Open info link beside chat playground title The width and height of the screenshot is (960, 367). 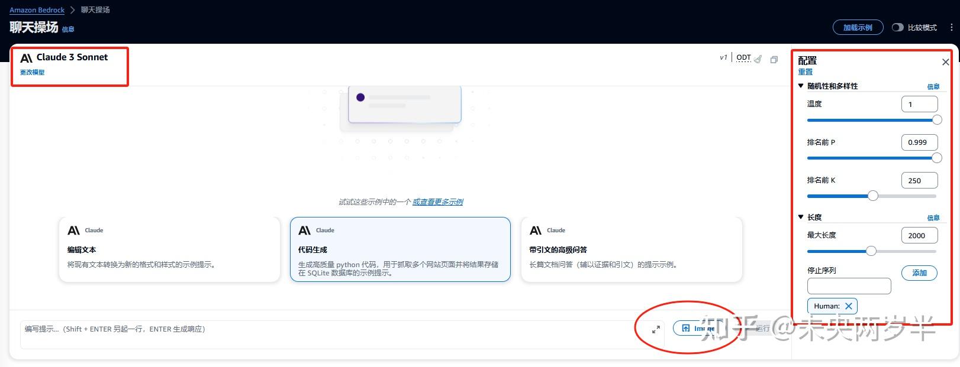[68, 29]
